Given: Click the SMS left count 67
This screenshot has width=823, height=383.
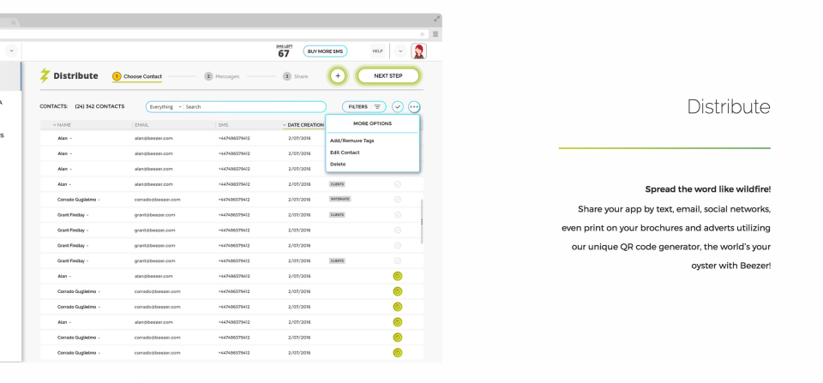Looking at the screenshot, I should click(x=284, y=53).
